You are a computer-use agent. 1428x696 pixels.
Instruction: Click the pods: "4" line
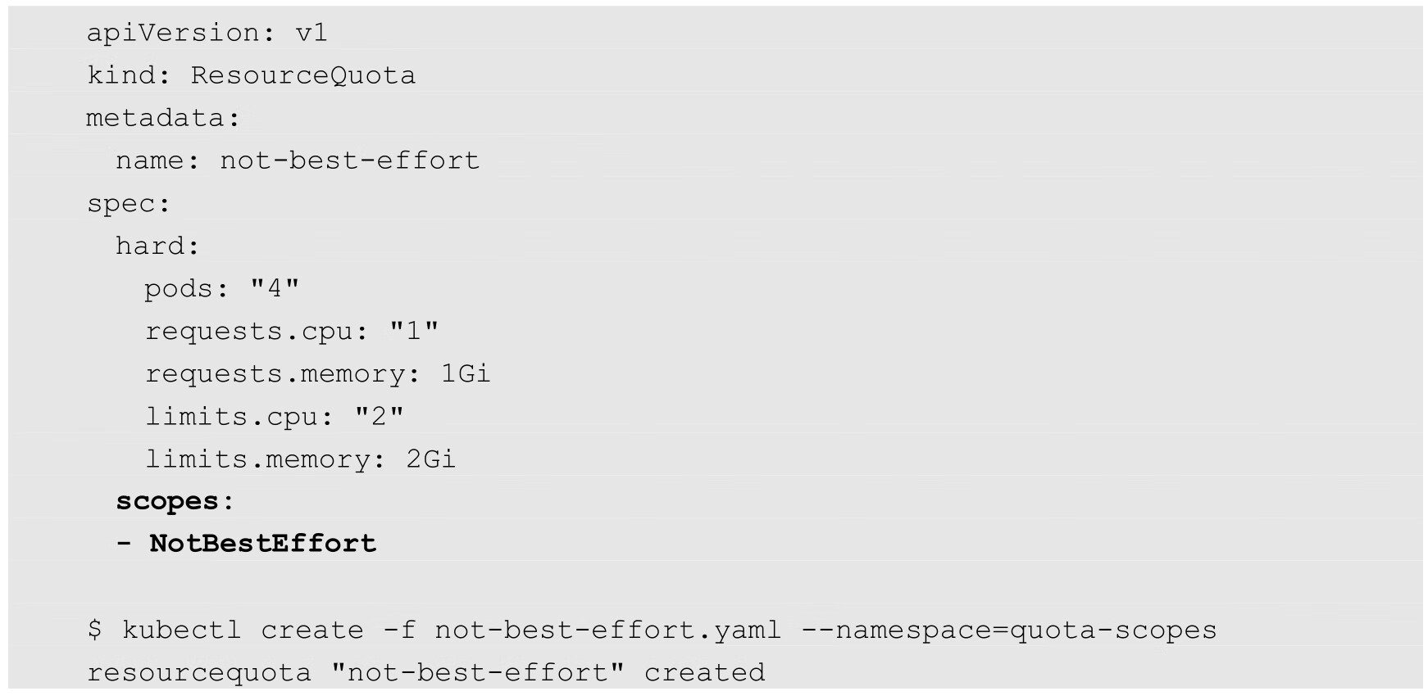tap(222, 288)
